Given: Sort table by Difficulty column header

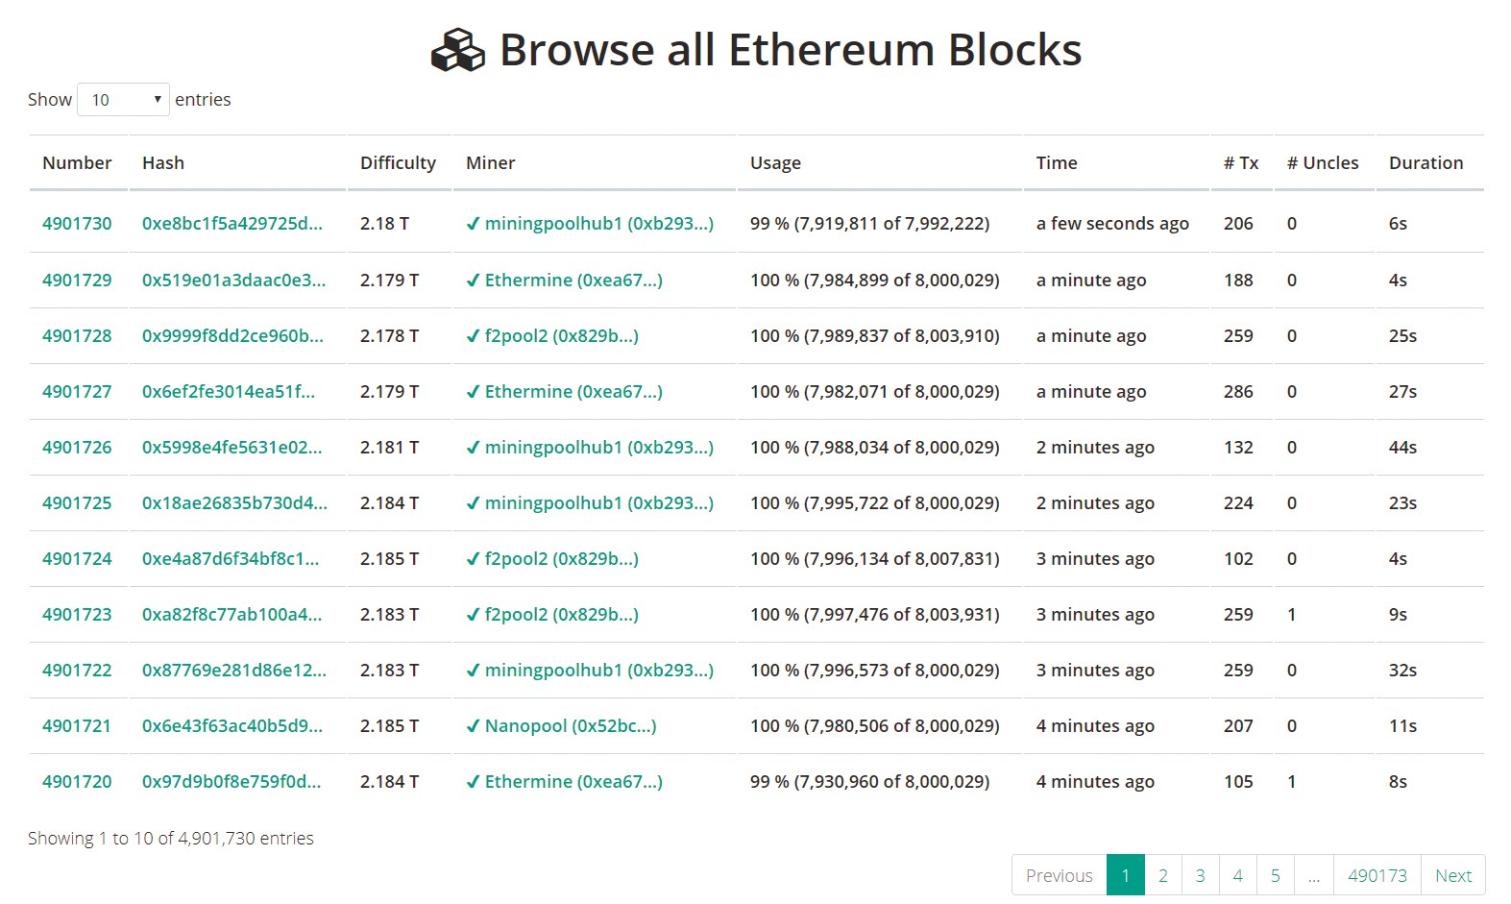Looking at the screenshot, I should pyautogui.click(x=398, y=163).
